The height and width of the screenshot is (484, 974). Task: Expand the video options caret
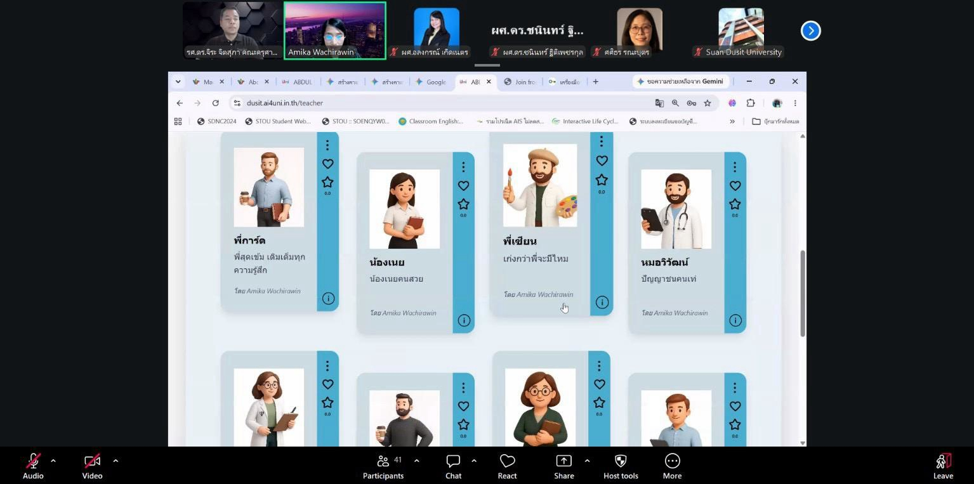[115, 461]
